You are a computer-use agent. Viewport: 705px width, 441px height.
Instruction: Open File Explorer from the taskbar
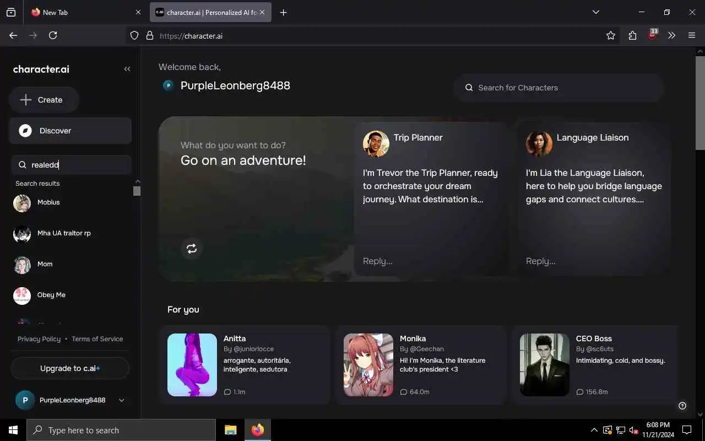231,430
